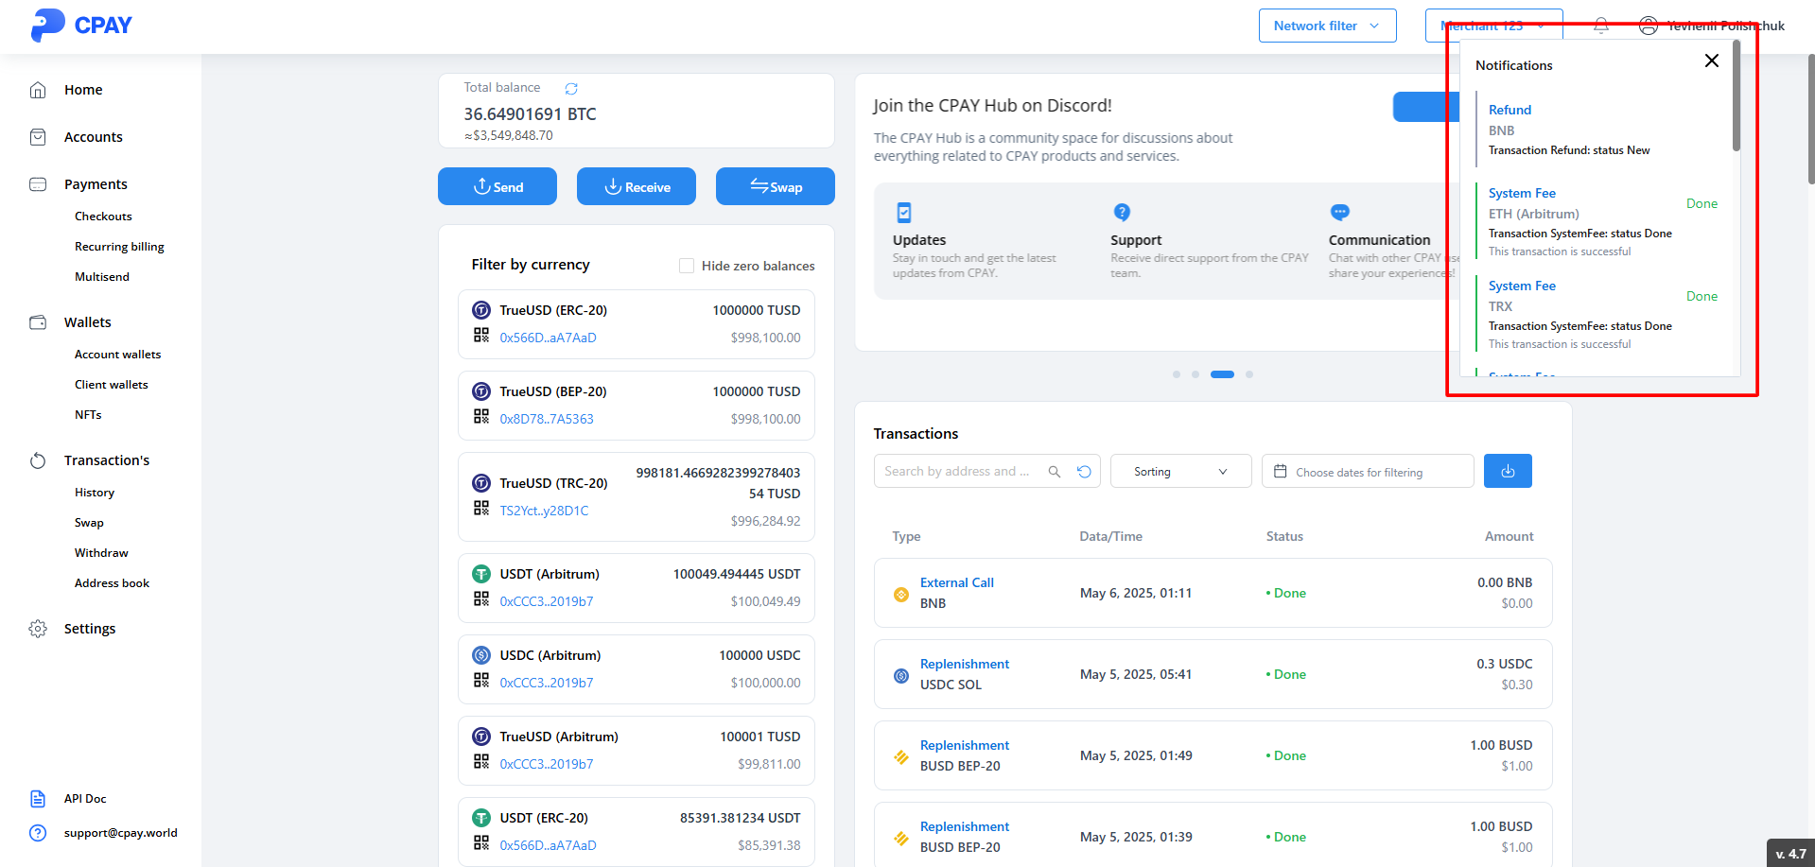This screenshot has width=1815, height=867.
Task: Show QR code for USDT (ERC-20)
Action: (x=481, y=842)
